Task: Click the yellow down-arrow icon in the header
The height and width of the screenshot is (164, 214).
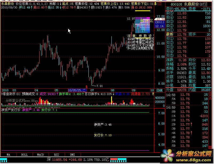Action: tap(155, 4)
